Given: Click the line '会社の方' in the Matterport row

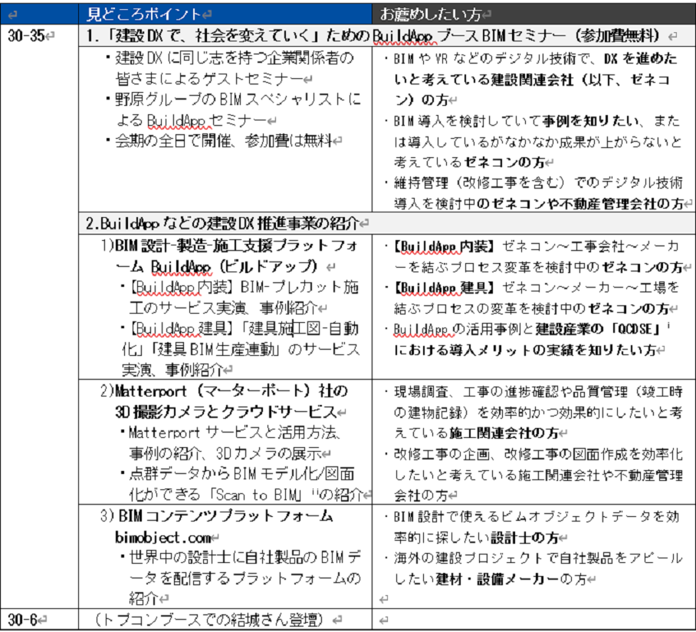Looking at the screenshot, I should point(422,495).
